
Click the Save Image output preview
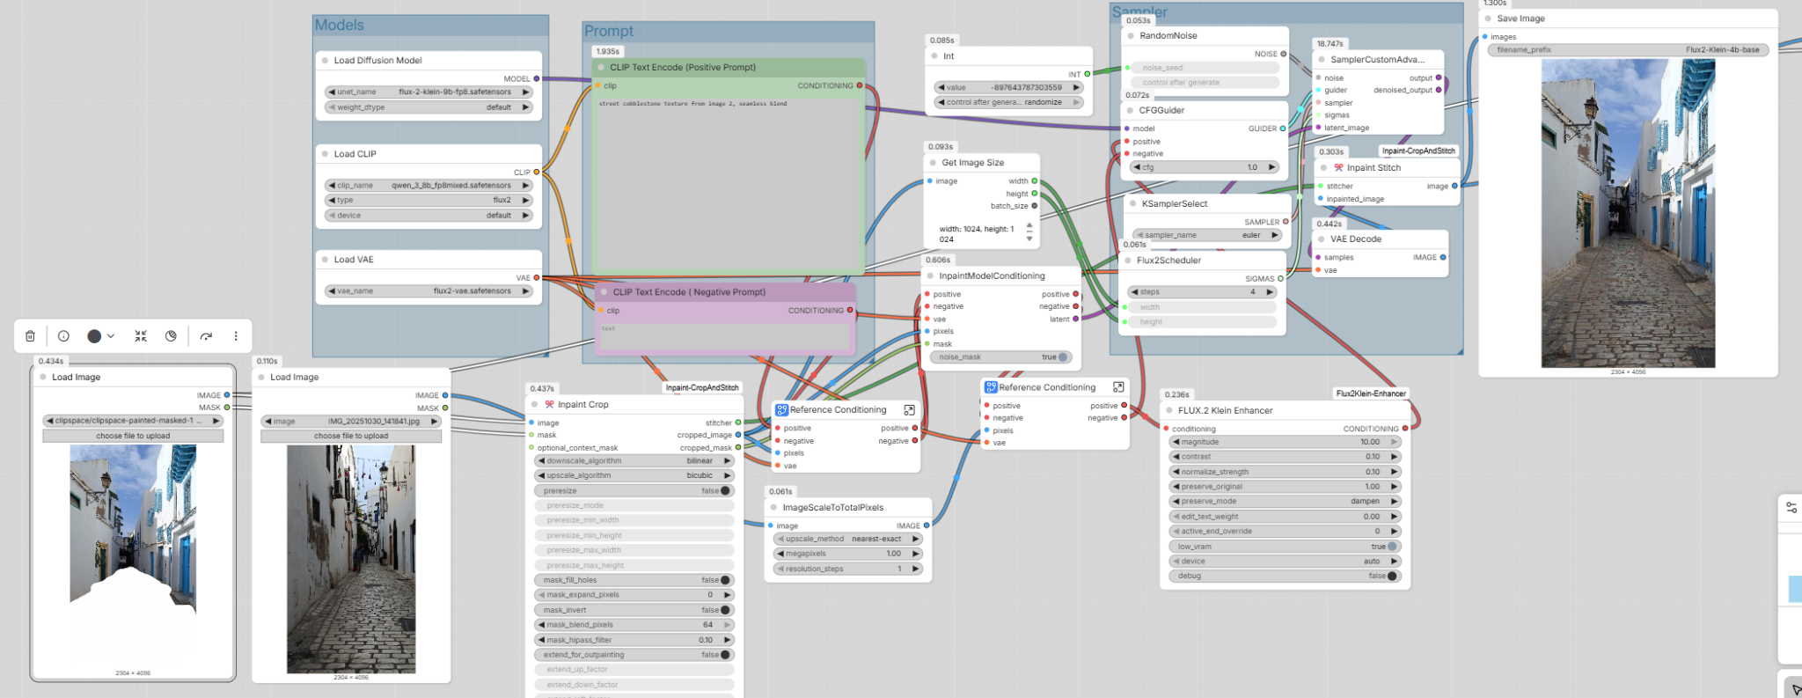[1628, 213]
